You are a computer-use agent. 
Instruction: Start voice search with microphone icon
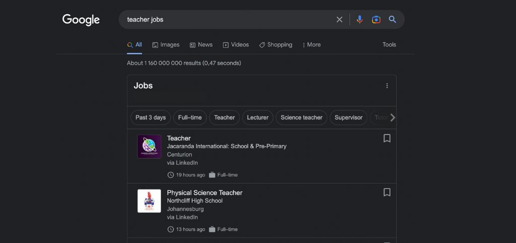pos(359,20)
